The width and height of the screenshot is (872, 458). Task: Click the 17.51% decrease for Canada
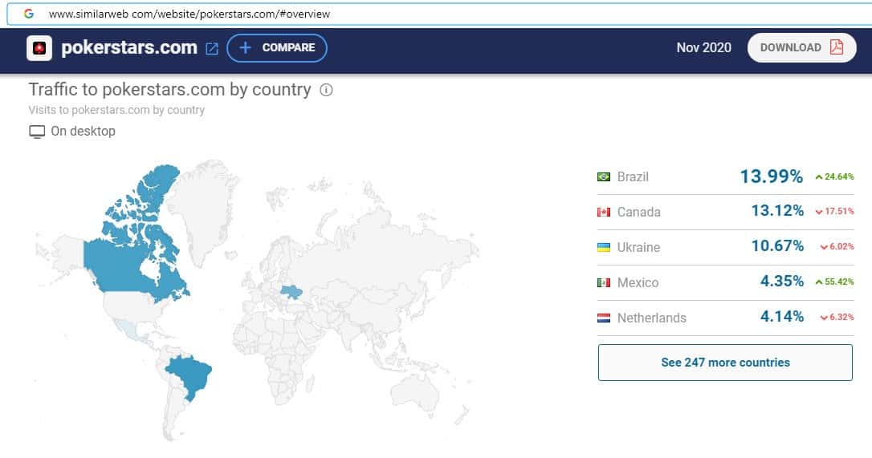pyautogui.click(x=835, y=211)
